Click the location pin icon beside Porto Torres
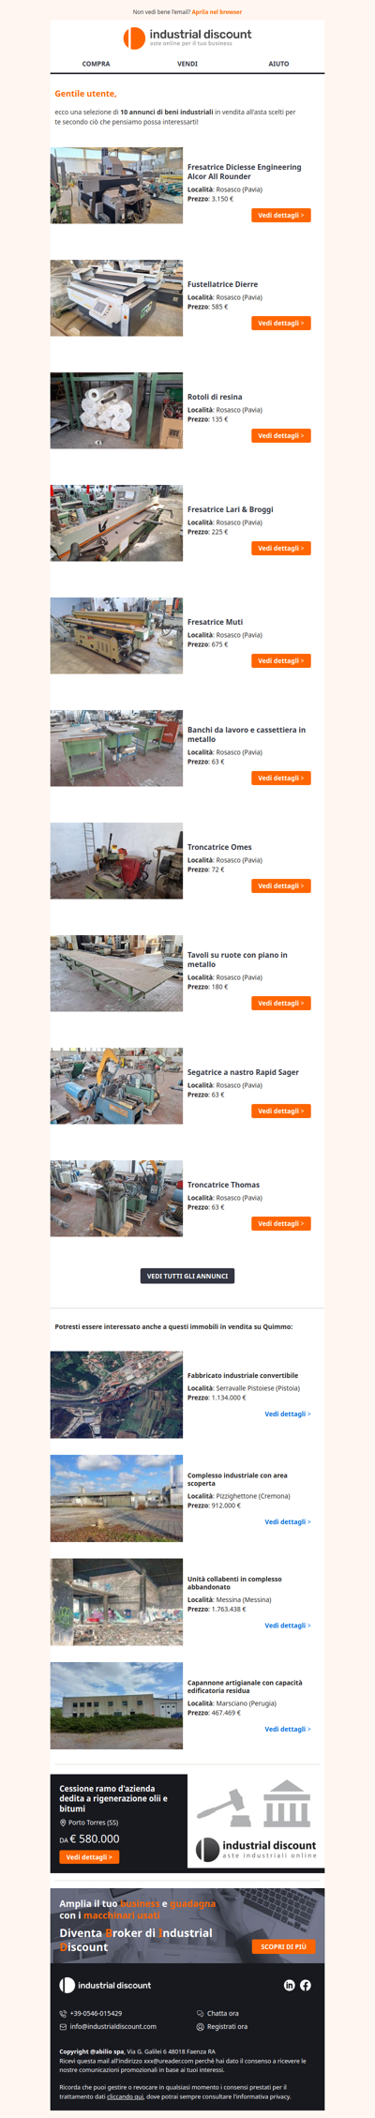375x2118 pixels. (x=63, y=1823)
